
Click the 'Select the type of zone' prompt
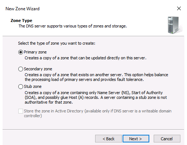point(57,43)
